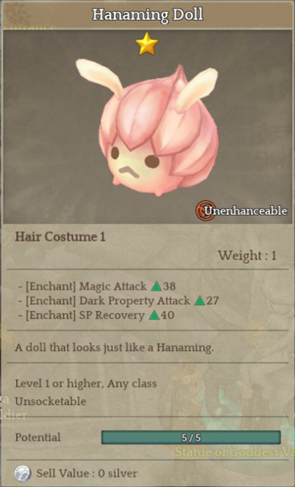Select the SP Recovery enchant line

click(96, 315)
